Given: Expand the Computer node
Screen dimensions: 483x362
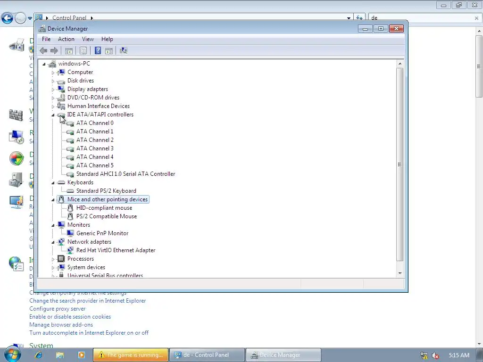Looking at the screenshot, I should tap(53, 73).
